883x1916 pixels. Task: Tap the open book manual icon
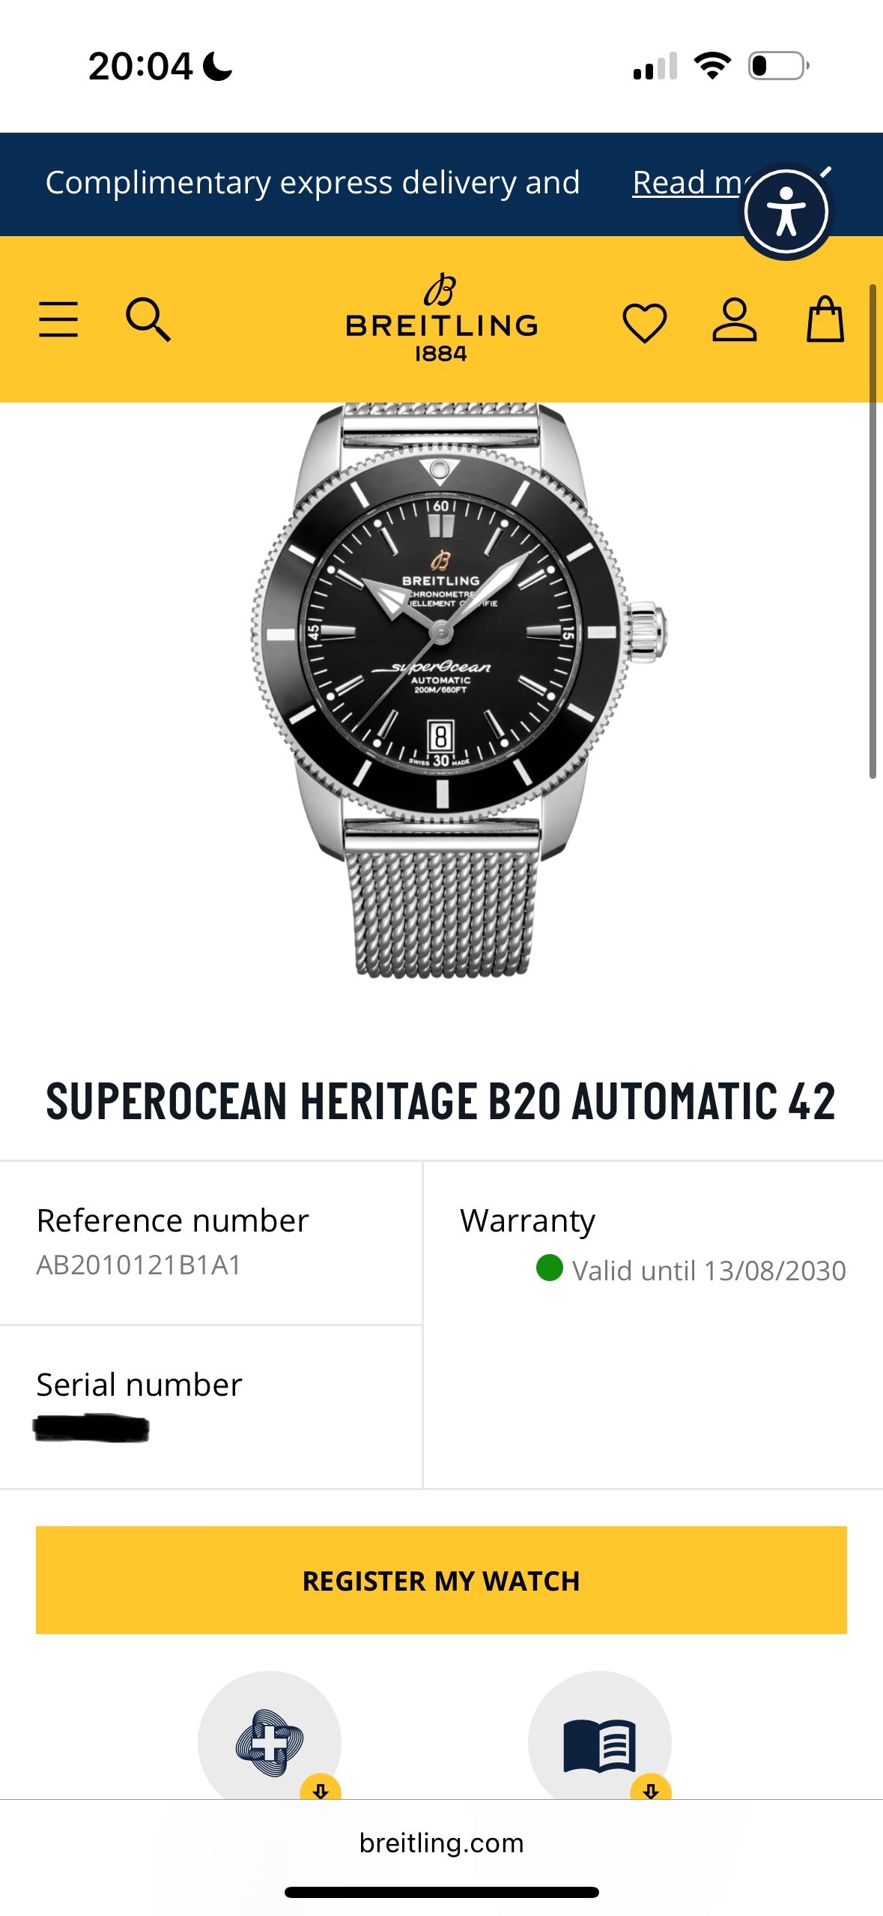pos(599,1744)
